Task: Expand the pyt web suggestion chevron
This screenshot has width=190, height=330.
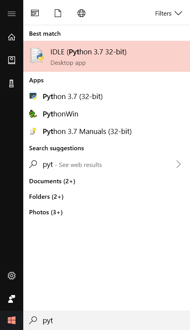Action: [178, 164]
